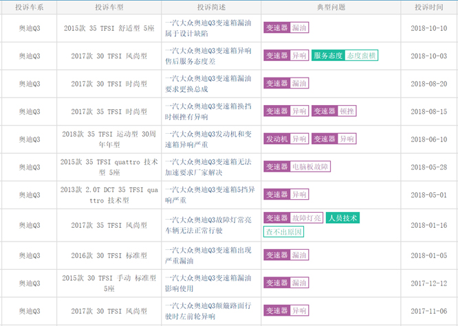Open complaint 变速箱漏油要求更换总成
The width and height of the screenshot is (458, 326).
pos(208,84)
